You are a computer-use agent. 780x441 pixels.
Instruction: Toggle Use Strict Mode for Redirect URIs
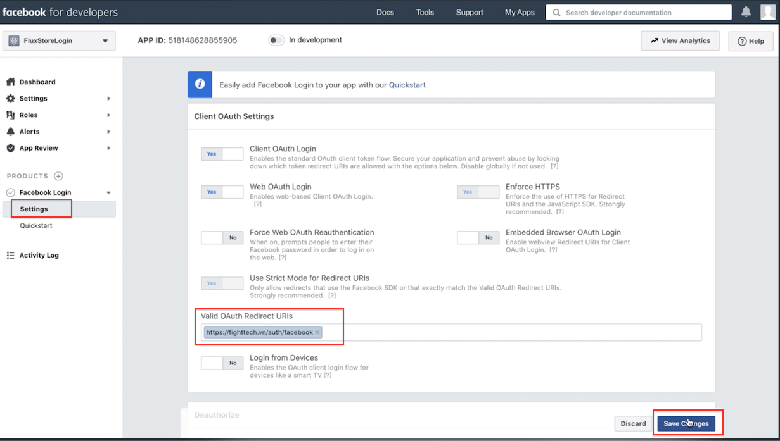222,283
